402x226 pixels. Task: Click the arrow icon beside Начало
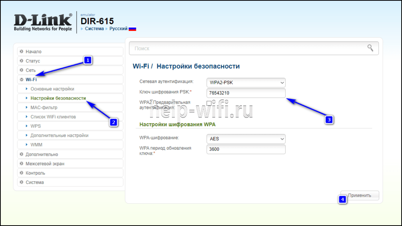click(x=22, y=51)
